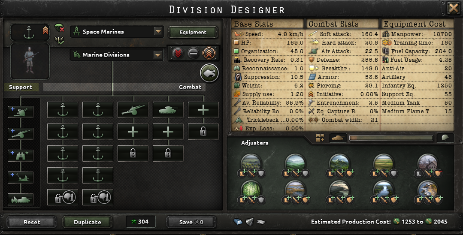The width and height of the screenshot is (463, 235).
Task: Click the support anti-air company slot
Action: coord(20,112)
